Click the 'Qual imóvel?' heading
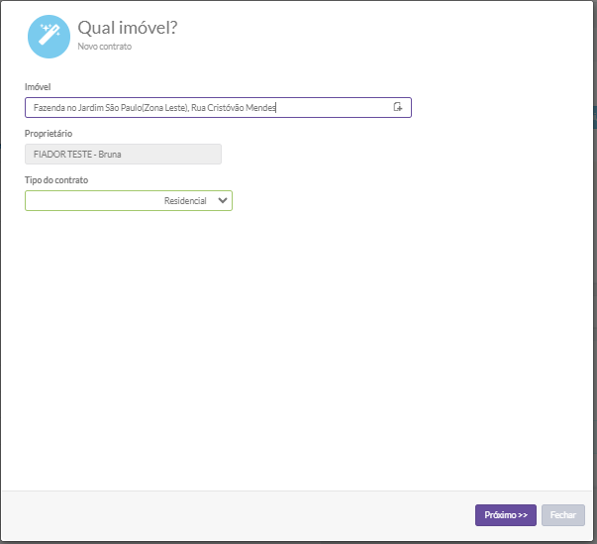This screenshot has width=597, height=544. [x=128, y=27]
